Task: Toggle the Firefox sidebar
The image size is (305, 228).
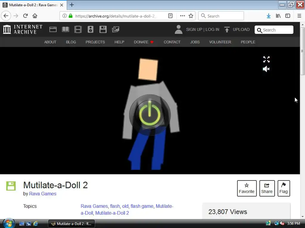Action: point(288,16)
